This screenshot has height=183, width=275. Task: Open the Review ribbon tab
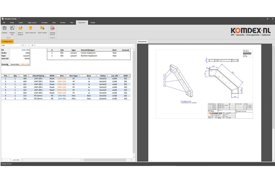tap(63, 22)
